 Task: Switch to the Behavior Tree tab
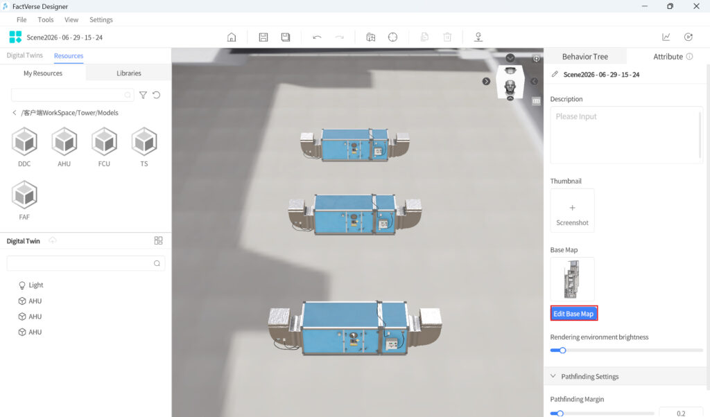tap(585, 57)
